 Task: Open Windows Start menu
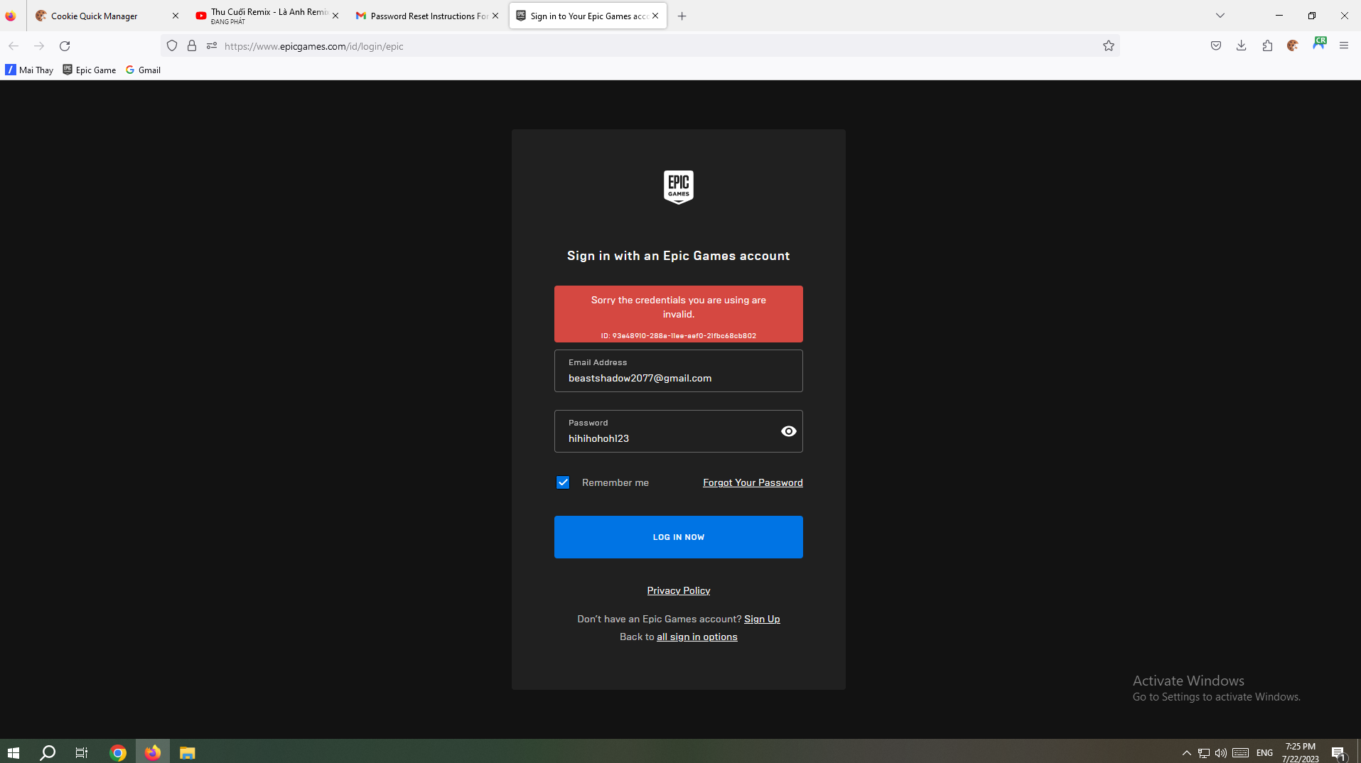[14, 752]
